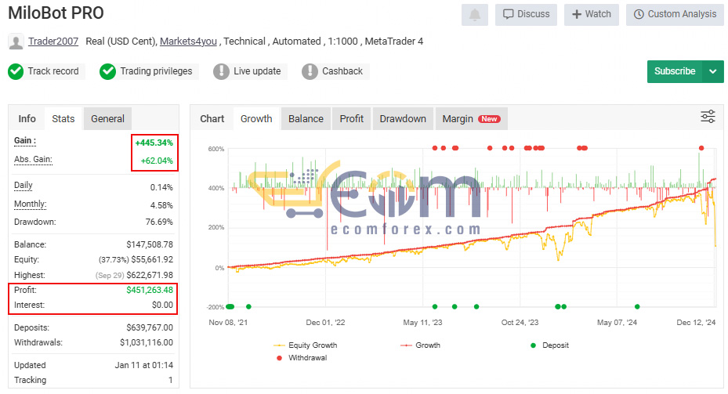Click Trading privileges green check icon
728x394 pixels.
click(107, 71)
